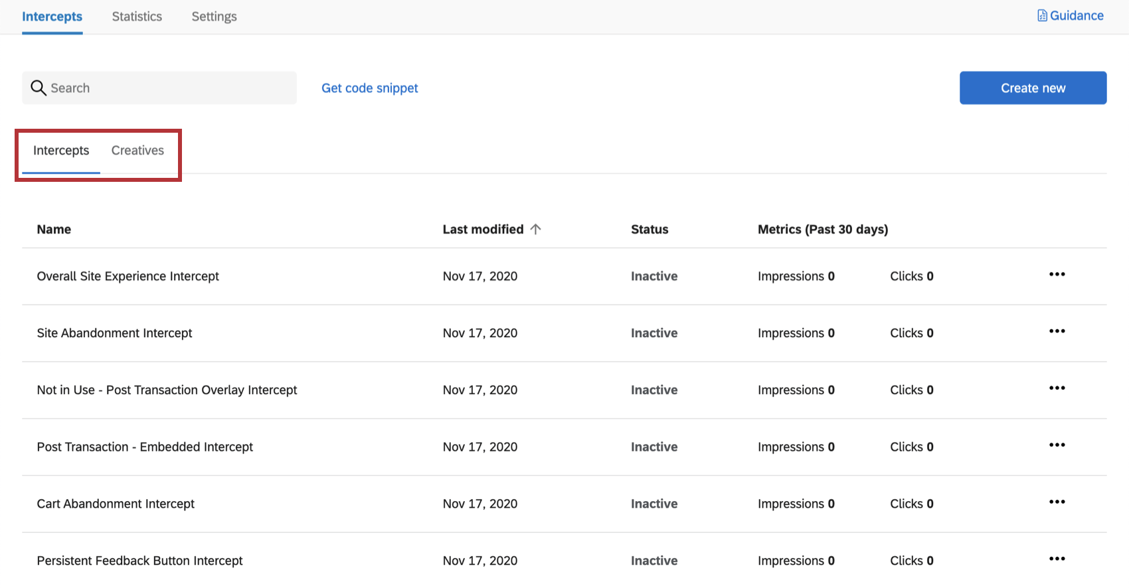Viewport: 1129px width, 588px height.
Task: Click the Create new button
Action: [x=1033, y=88]
